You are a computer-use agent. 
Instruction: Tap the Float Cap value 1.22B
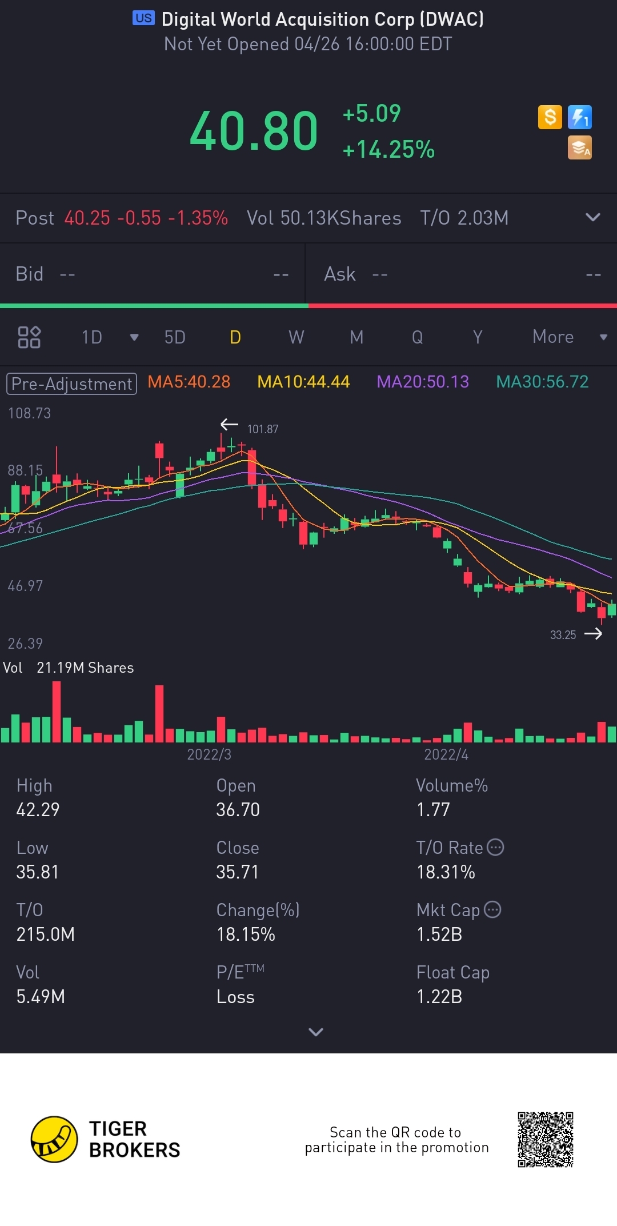point(439,997)
